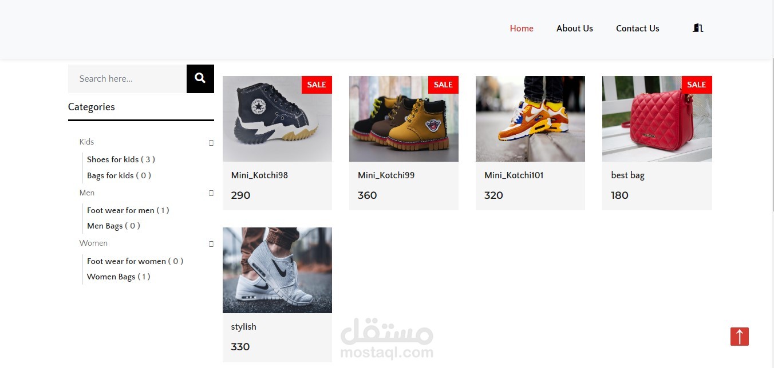Select the Shoes for kids category
This screenshot has width=774, height=368.
(121, 159)
